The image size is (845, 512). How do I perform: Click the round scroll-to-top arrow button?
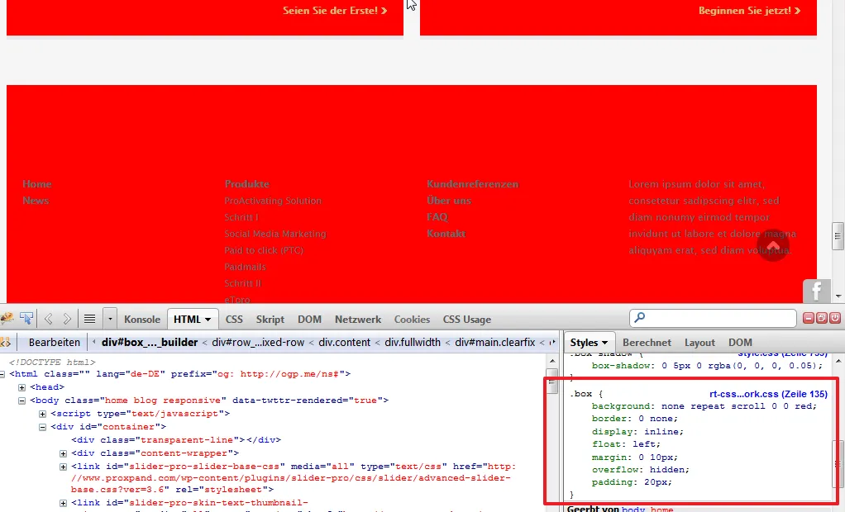[773, 245]
